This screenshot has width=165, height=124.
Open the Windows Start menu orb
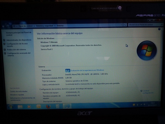[x=11, y=107]
